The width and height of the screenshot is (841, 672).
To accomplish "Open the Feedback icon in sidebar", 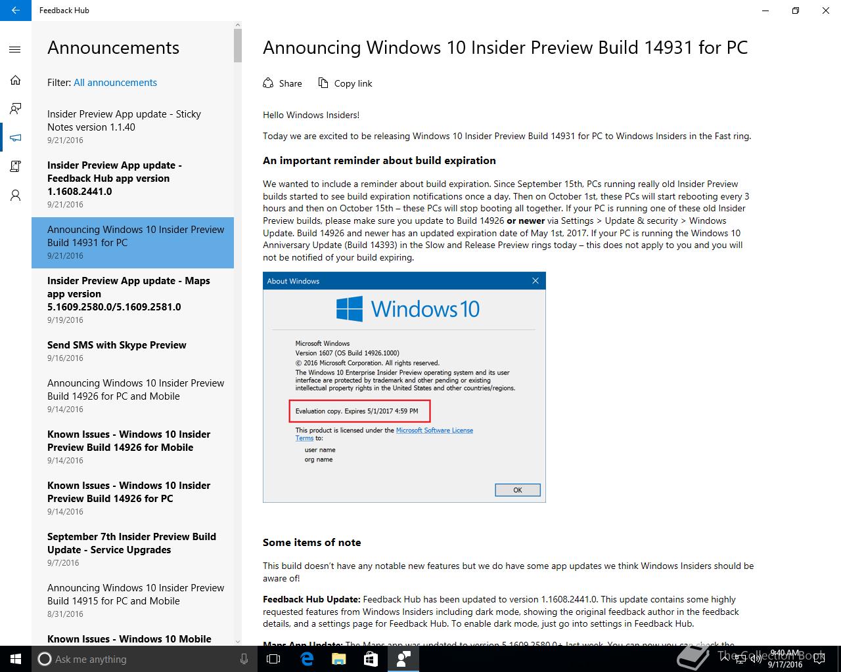I will pos(15,109).
